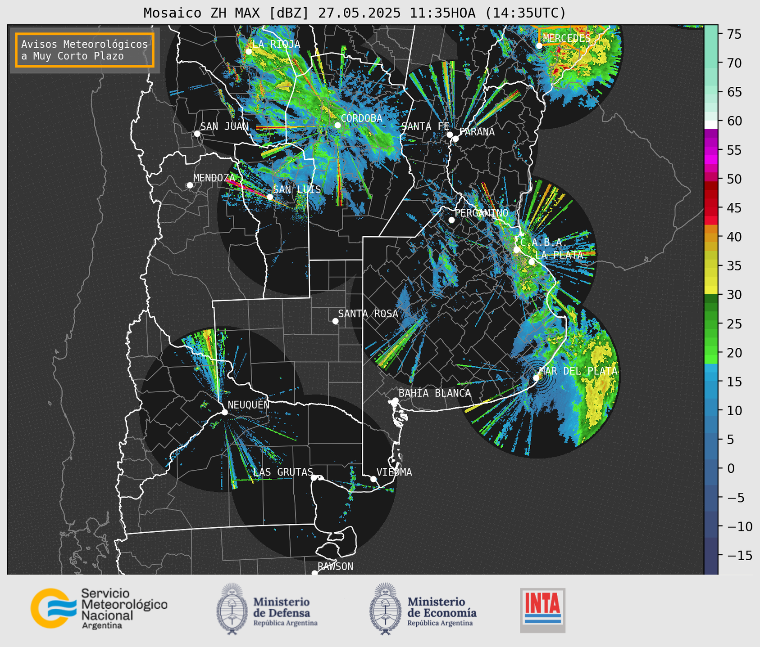Click the SAN JUAN label text
Screen dimensions: 760x647
pyautogui.click(x=224, y=126)
